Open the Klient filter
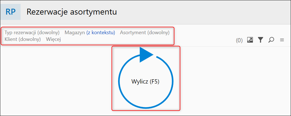The image size is (291, 116). click(x=11, y=39)
